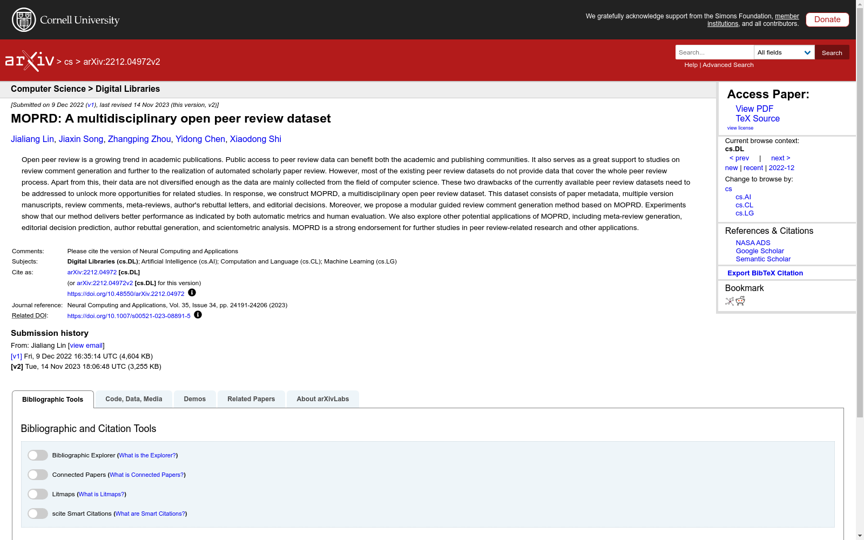
Task: Open author Yidong Chen link
Action: (200, 139)
